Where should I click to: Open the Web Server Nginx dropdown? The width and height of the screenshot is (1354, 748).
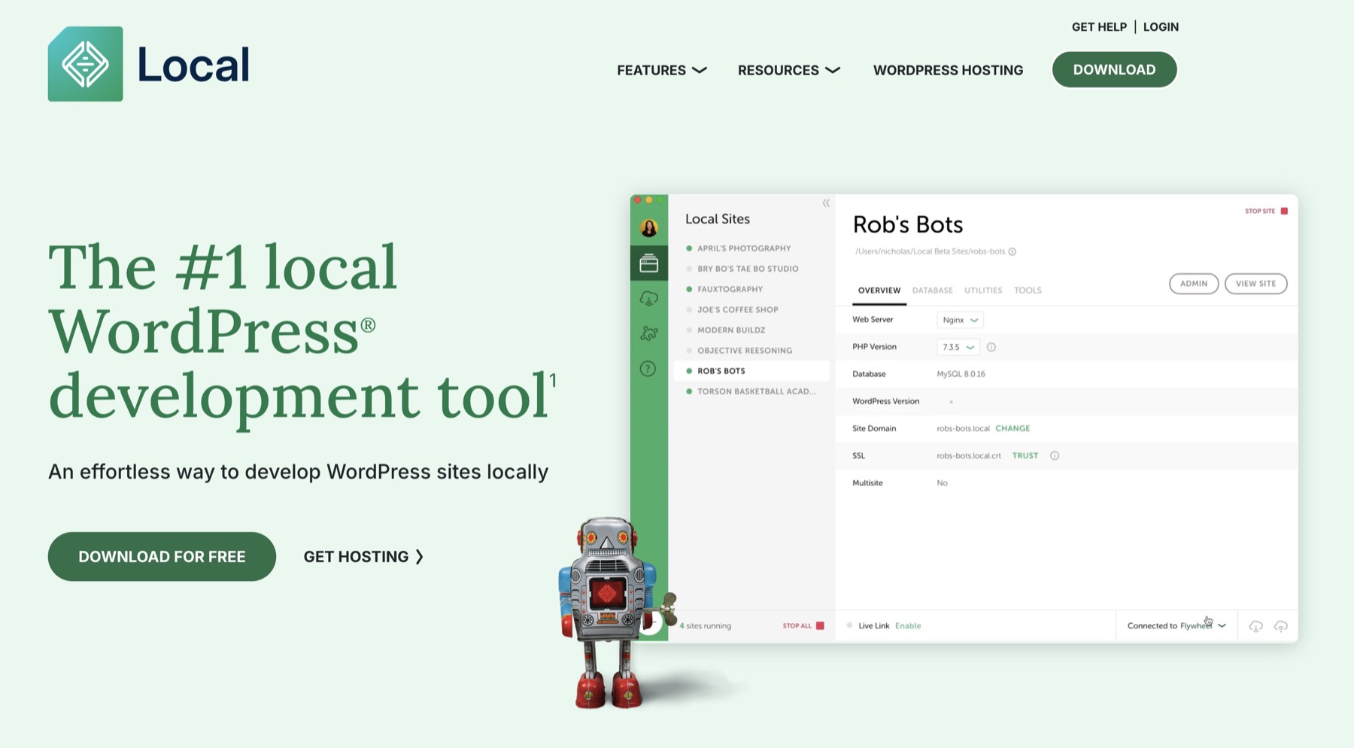pos(959,320)
